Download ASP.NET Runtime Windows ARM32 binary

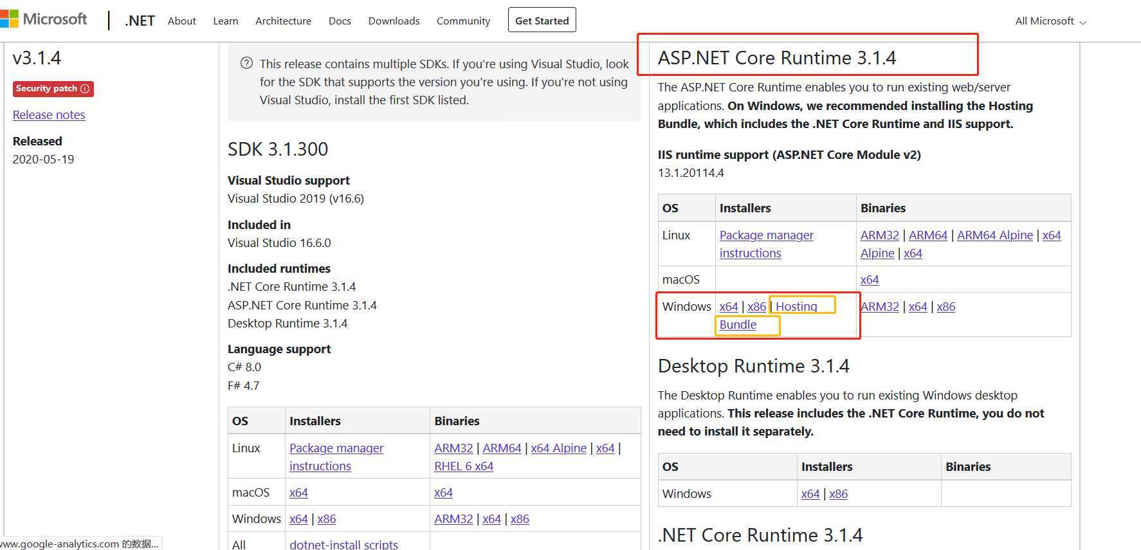[x=879, y=306]
